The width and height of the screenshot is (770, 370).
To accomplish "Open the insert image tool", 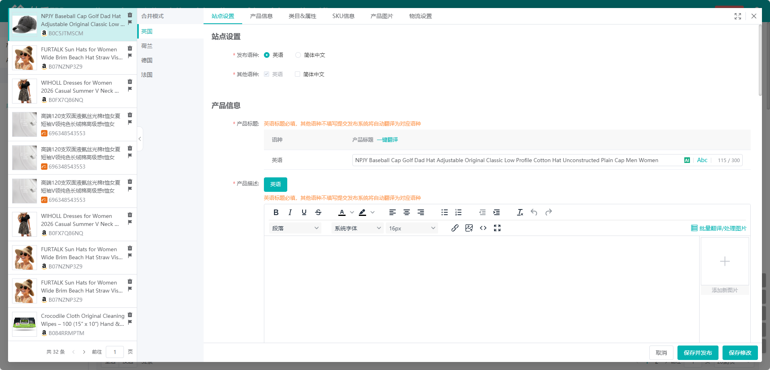I will click(x=469, y=228).
